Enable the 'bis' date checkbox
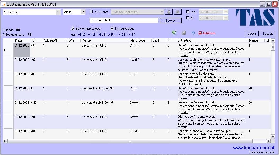 (x=188, y=18)
